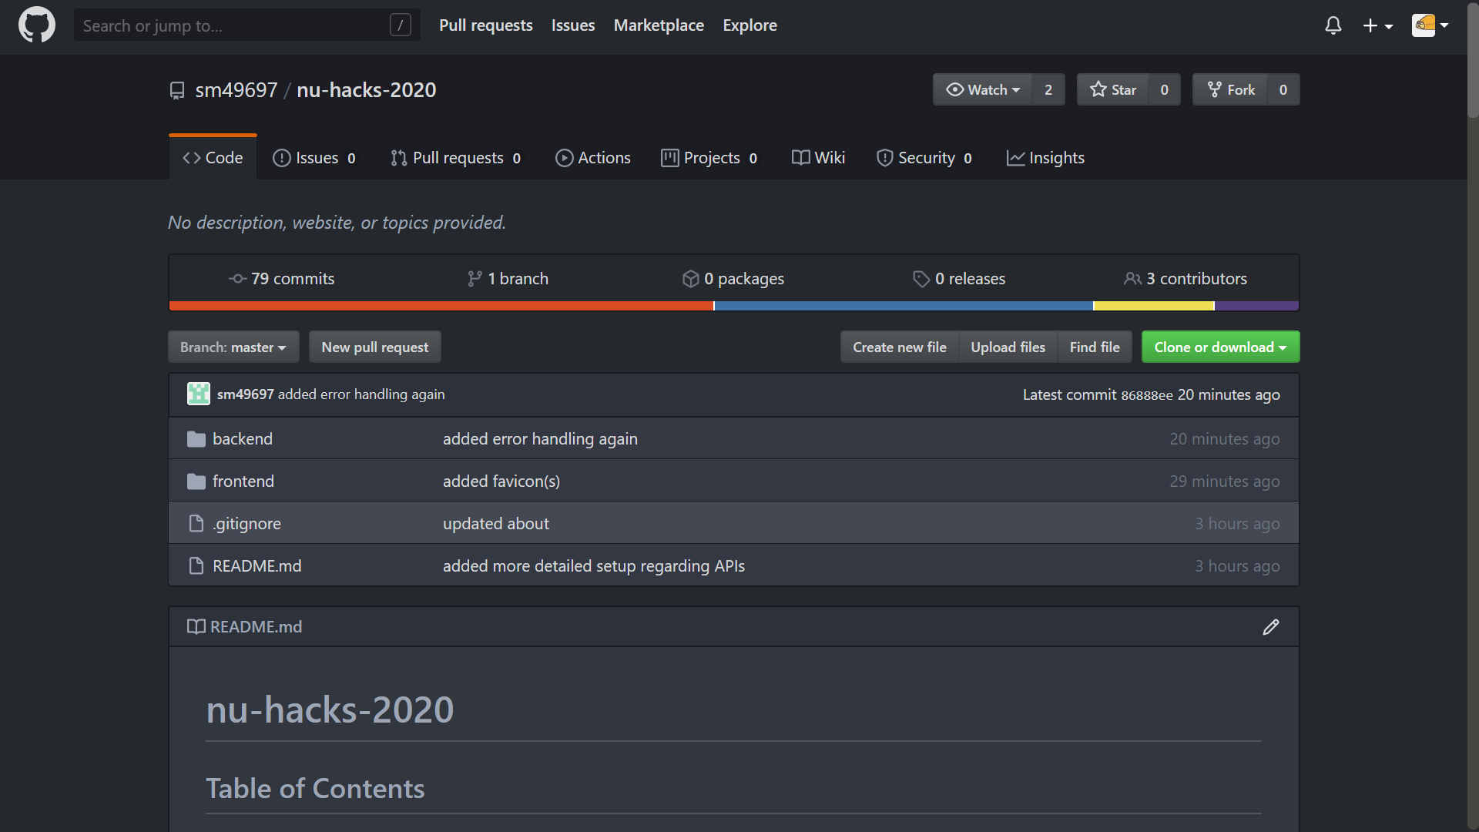Click the red language bar segment
The height and width of the screenshot is (832, 1479).
point(441,307)
